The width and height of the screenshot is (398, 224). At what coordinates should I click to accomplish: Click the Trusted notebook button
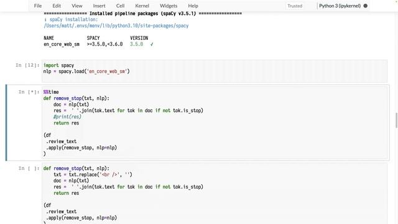295,6
